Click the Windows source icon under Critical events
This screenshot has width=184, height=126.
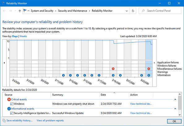12,104
